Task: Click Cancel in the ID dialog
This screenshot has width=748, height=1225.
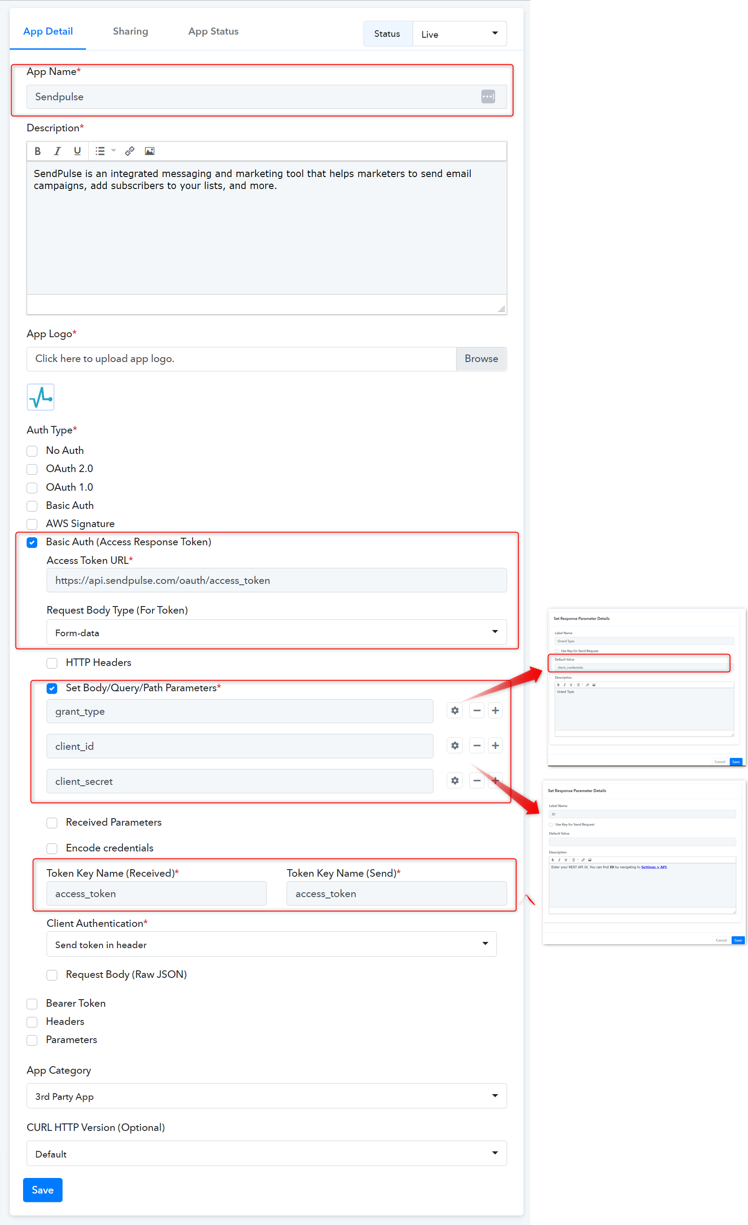Action: (721, 941)
